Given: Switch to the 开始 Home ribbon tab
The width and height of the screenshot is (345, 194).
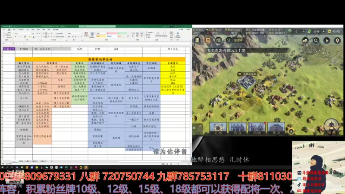Looking at the screenshot, I should (9, 29).
